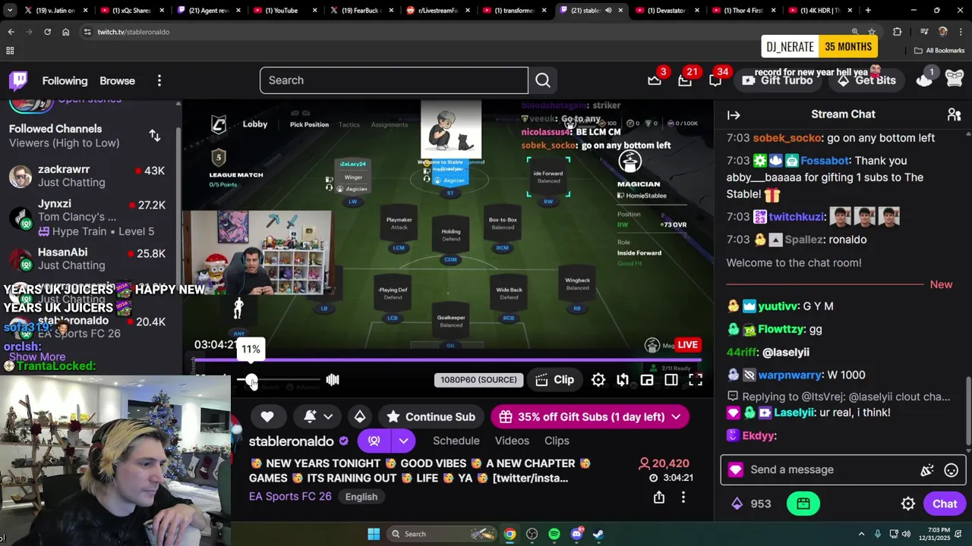Expand notification bell dropdown
Image resolution: width=972 pixels, height=546 pixels.
click(328, 417)
